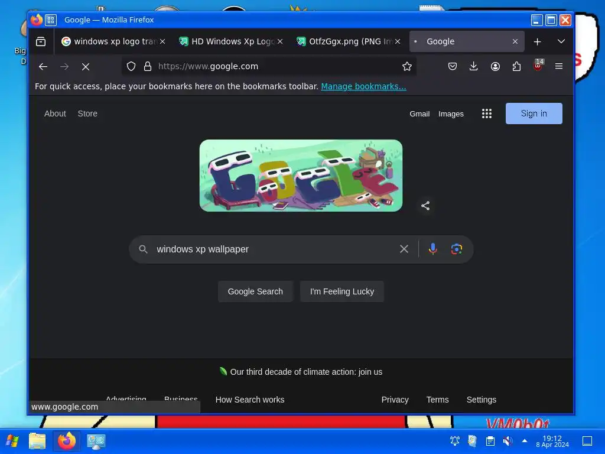The width and height of the screenshot is (605, 454).
Task: Sign in to Google account
Action: point(534,113)
